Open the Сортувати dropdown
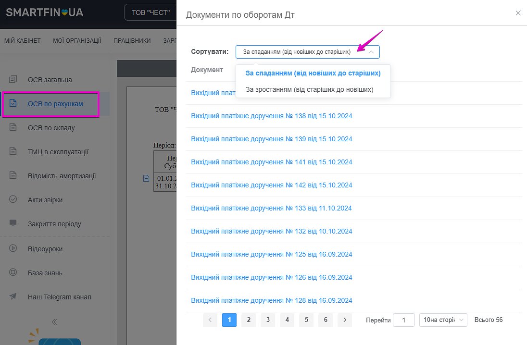Screen dimensions: 527x345 click(308, 52)
